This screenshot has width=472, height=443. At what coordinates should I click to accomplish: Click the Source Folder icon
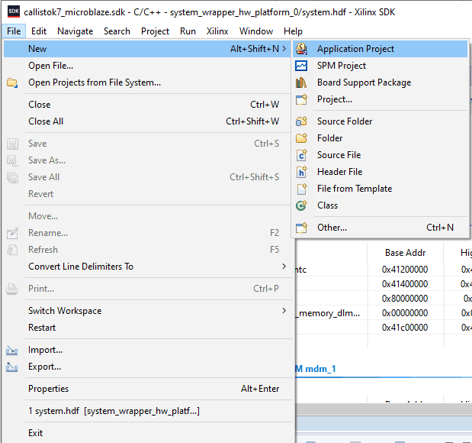302,121
